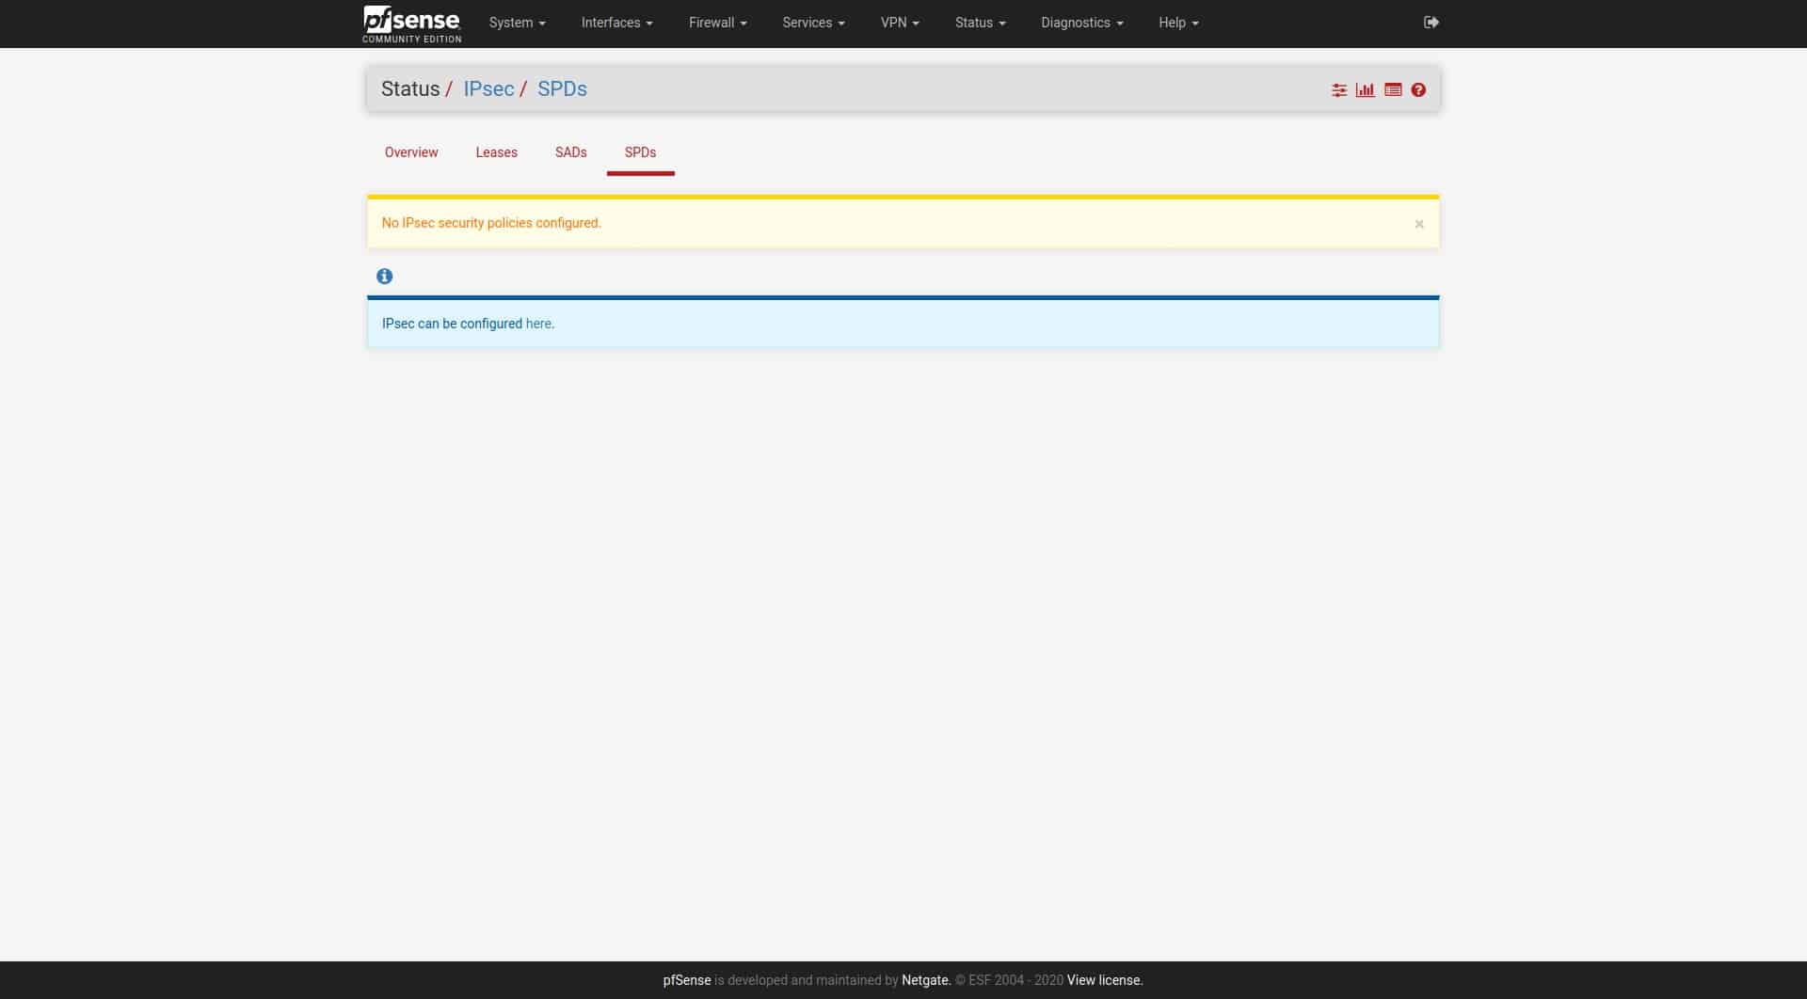Open related settings sliders icon
The height and width of the screenshot is (999, 1807).
1339,90
